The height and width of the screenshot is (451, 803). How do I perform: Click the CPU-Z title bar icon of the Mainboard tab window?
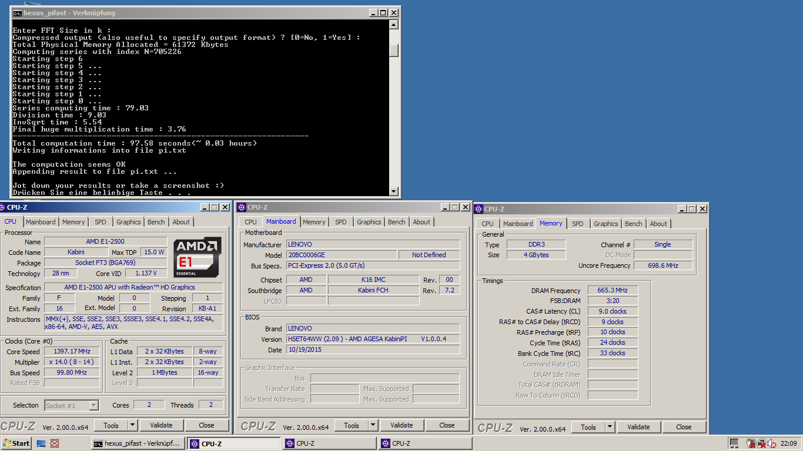click(x=242, y=207)
